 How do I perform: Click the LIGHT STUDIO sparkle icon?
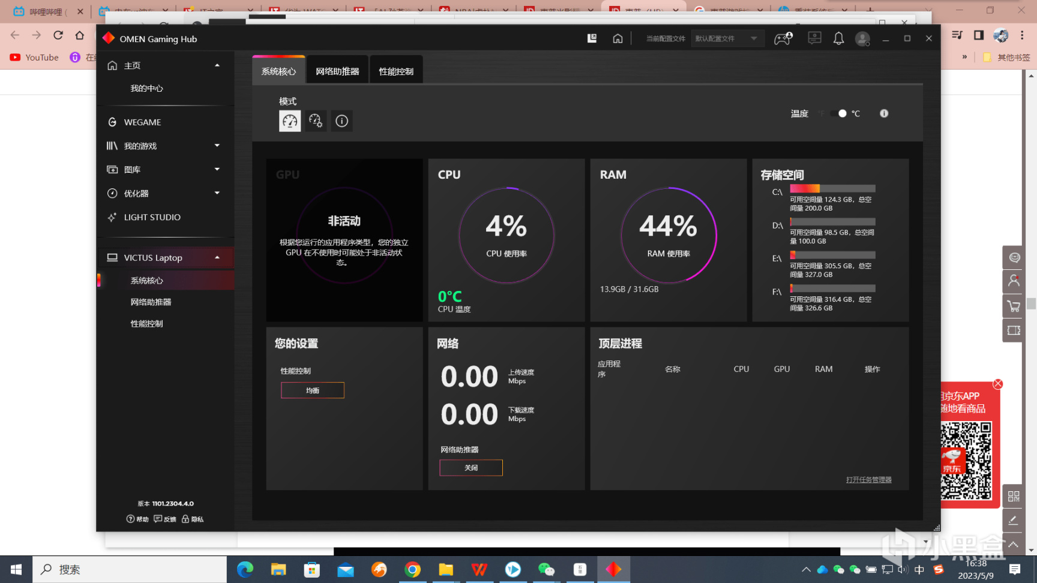click(x=112, y=217)
